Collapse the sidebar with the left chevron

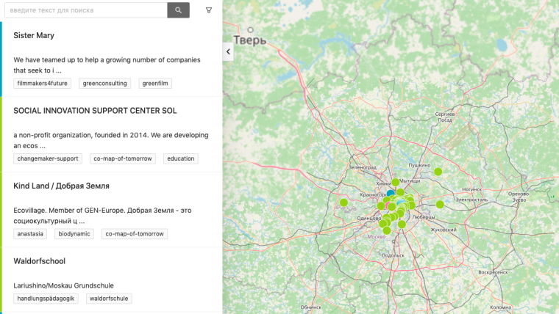click(x=228, y=51)
